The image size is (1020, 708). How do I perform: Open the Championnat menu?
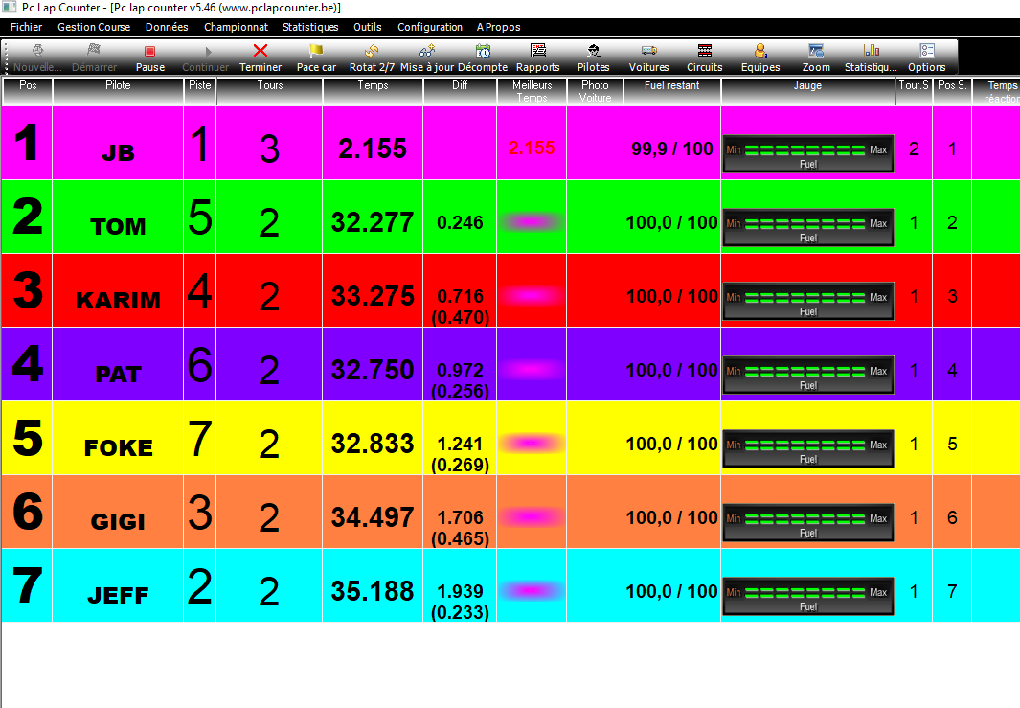(236, 27)
